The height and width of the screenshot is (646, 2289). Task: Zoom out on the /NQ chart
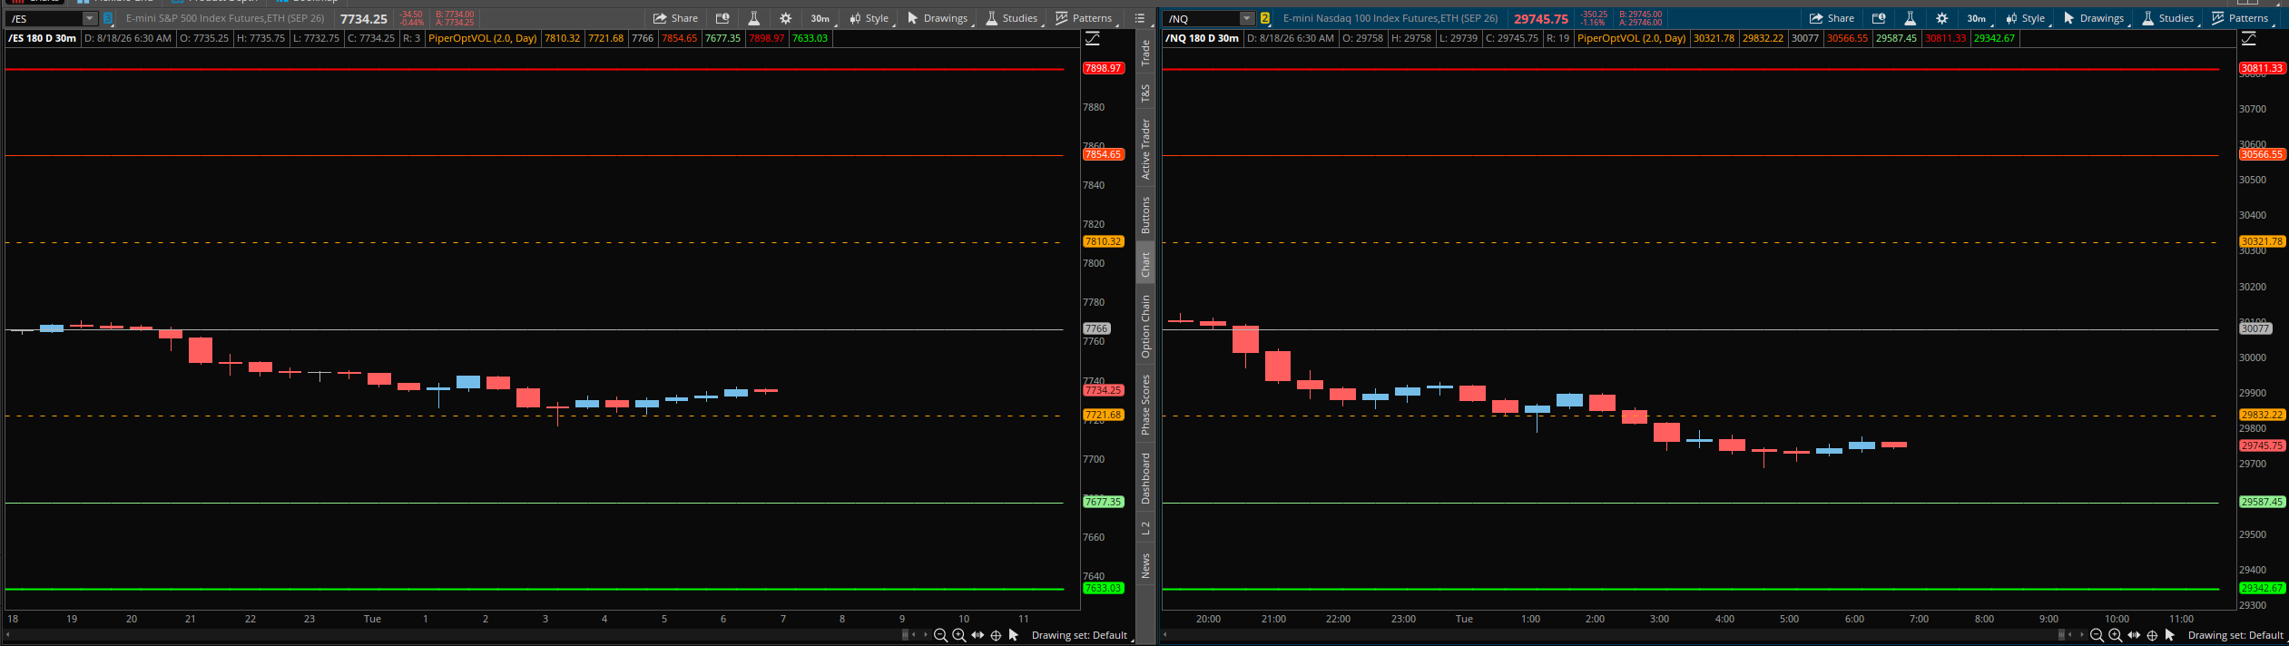coord(2097,635)
